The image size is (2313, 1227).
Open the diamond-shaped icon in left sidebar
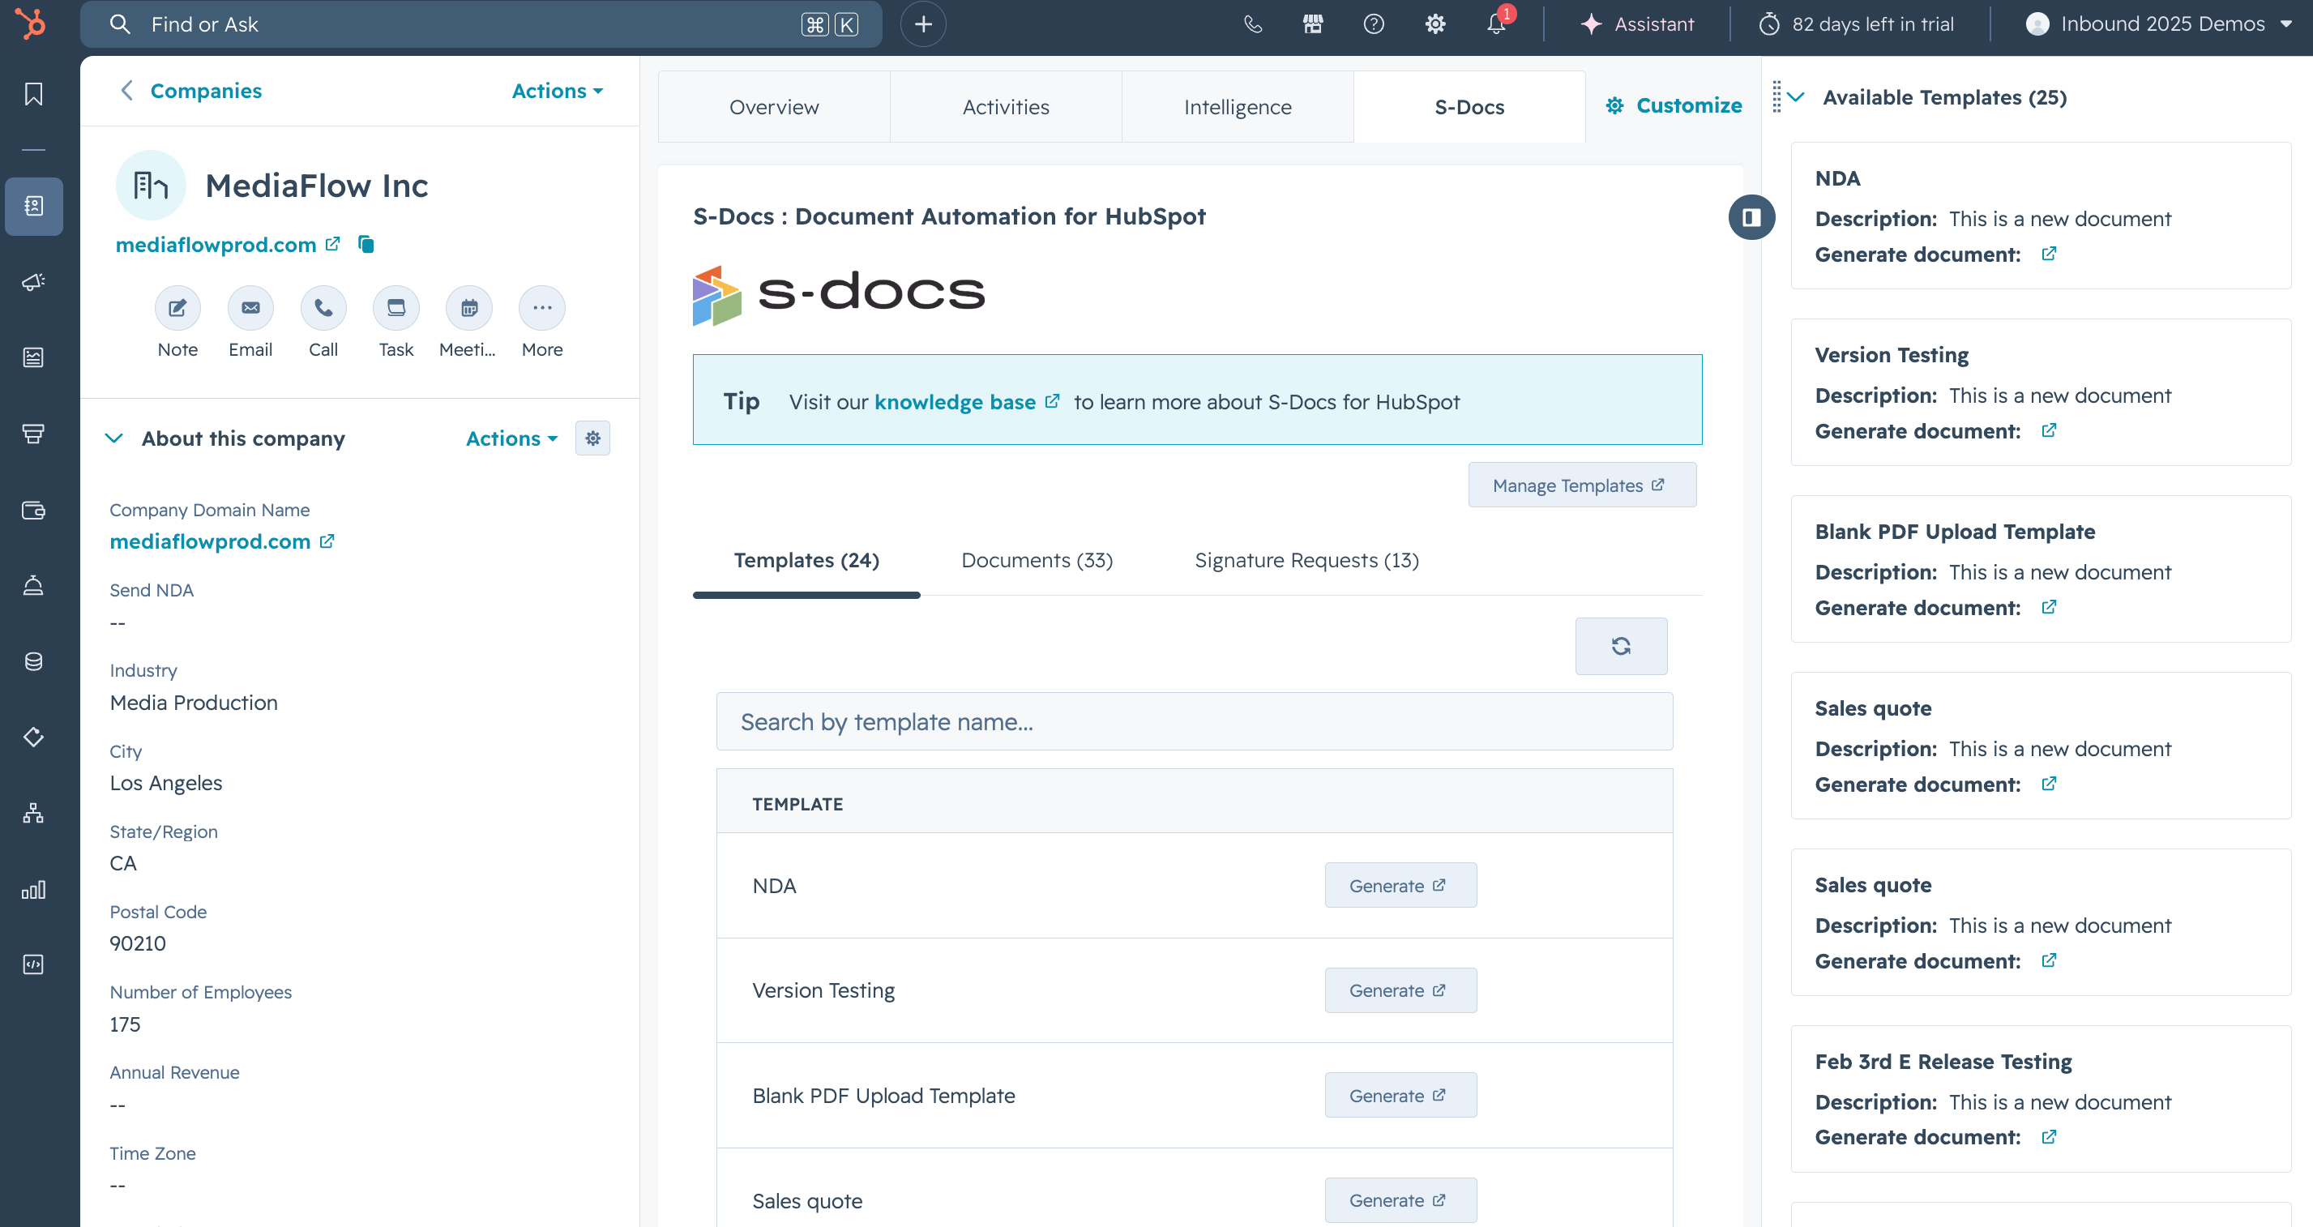point(33,737)
